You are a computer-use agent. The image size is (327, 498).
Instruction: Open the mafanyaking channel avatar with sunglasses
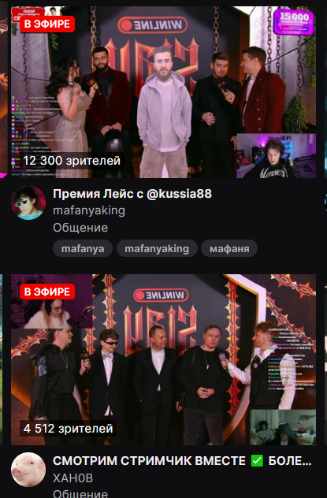pos(28,203)
